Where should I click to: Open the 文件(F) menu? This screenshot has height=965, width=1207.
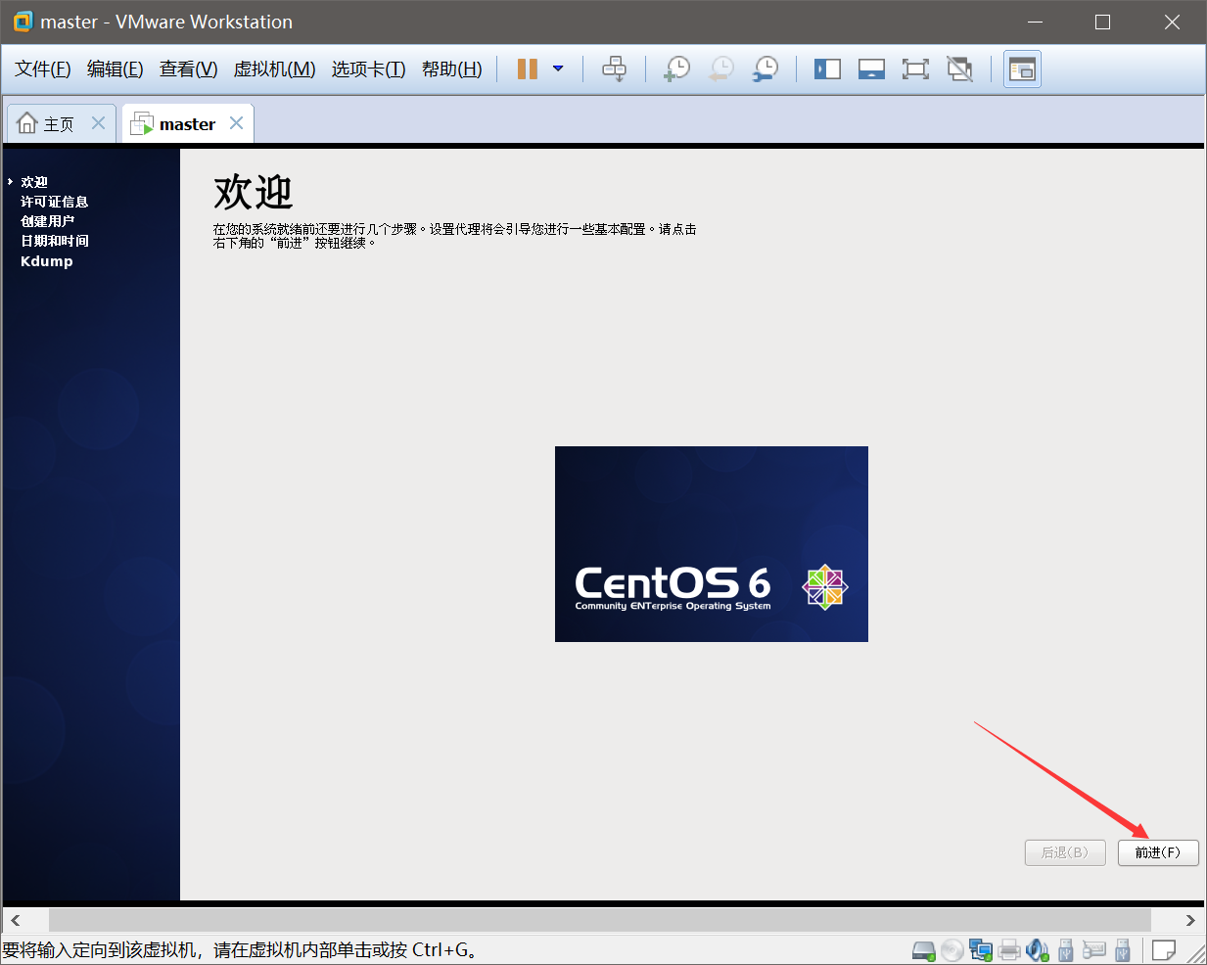pyautogui.click(x=43, y=69)
